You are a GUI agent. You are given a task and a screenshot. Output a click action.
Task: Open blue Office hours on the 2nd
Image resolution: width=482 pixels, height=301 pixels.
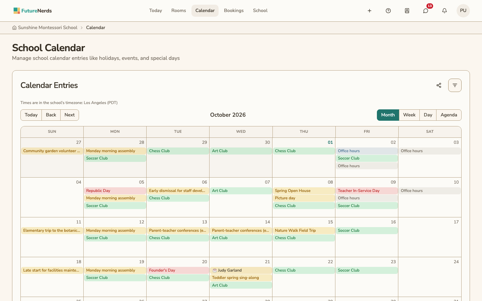[x=367, y=151]
